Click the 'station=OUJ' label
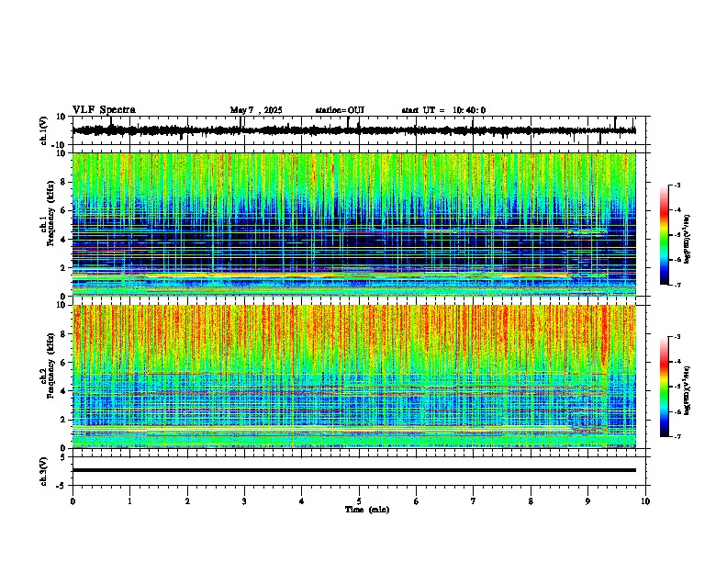Image resolution: width=727 pixels, height=562 pixels. (x=340, y=110)
